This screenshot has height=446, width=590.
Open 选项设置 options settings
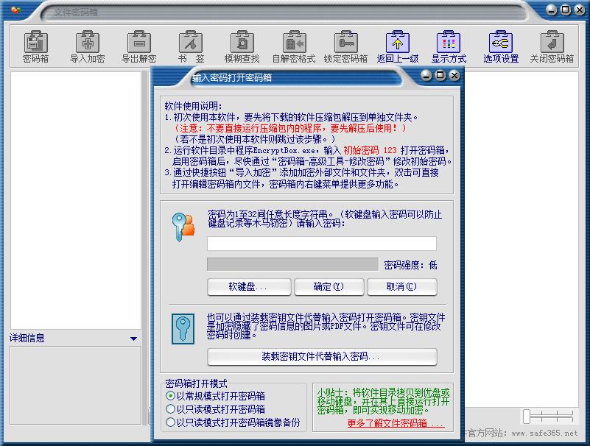coord(501,46)
